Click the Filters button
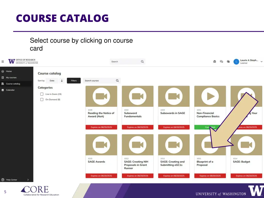Image resolution: width=264 pixels, height=198 pixels. [74, 81]
